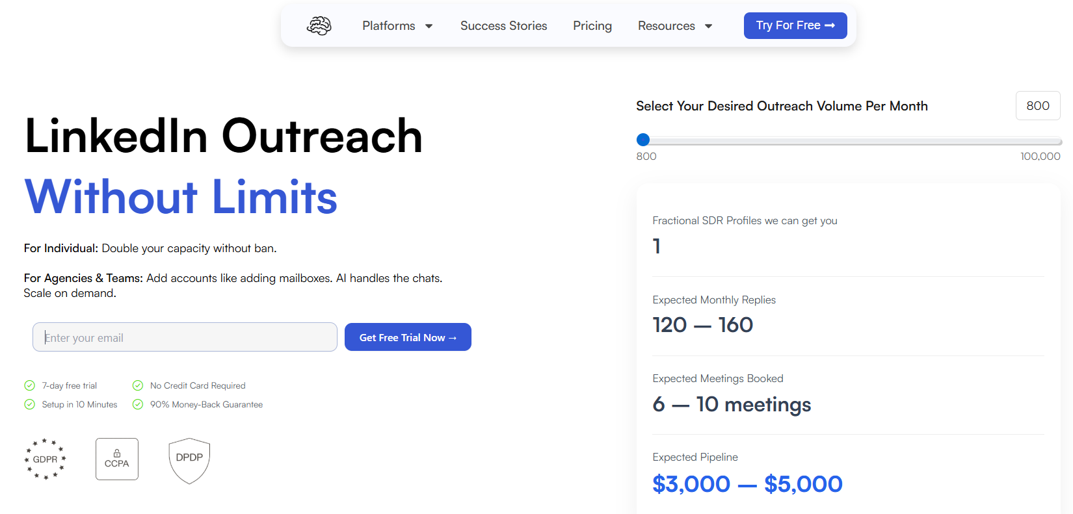This screenshot has width=1073, height=514.
Task: Click the outreach volume number box
Action: point(1037,106)
